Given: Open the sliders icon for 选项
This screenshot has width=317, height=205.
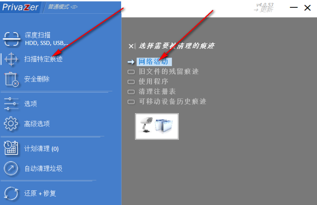Looking at the screenshot, I should coord(11,104).
